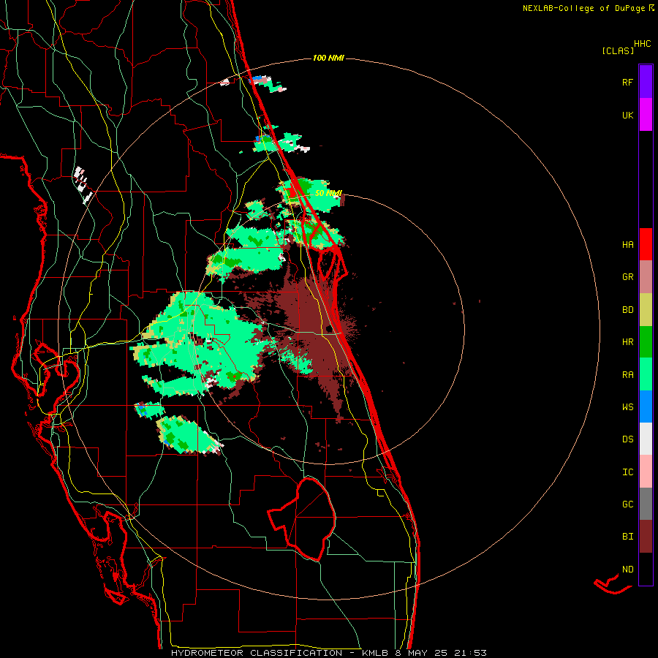Click the ND legend label
The width and height of the screenshot is (658, 658).
tap(627, 570)
